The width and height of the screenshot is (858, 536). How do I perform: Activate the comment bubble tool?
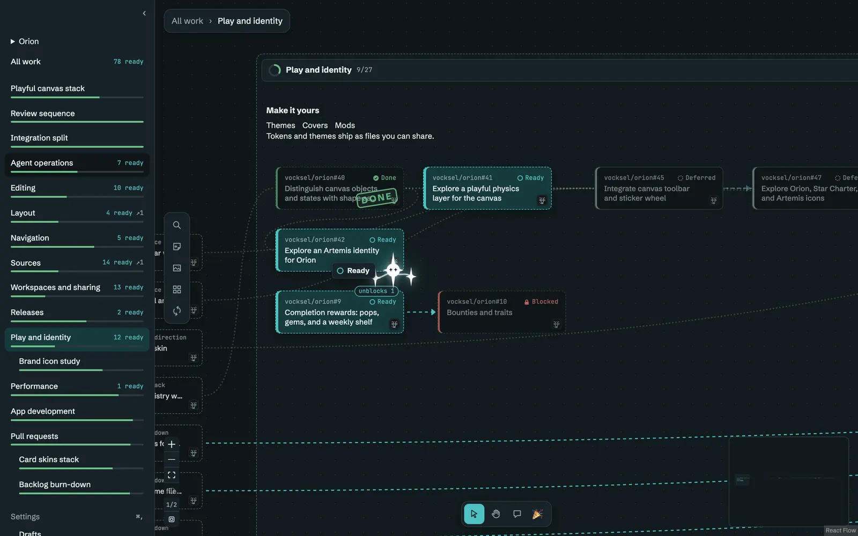click(x=517, y=514)
